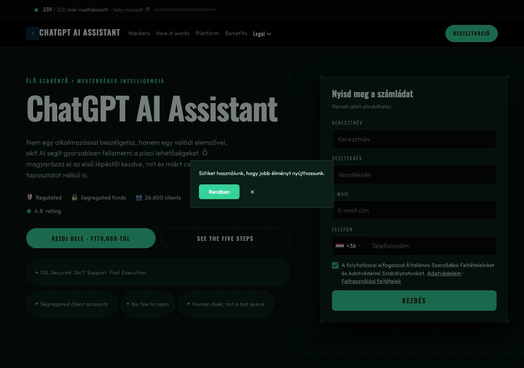Click the Segregated client accounts pill
Viewport: 524px width, 368px height.
tap(72, 304)
